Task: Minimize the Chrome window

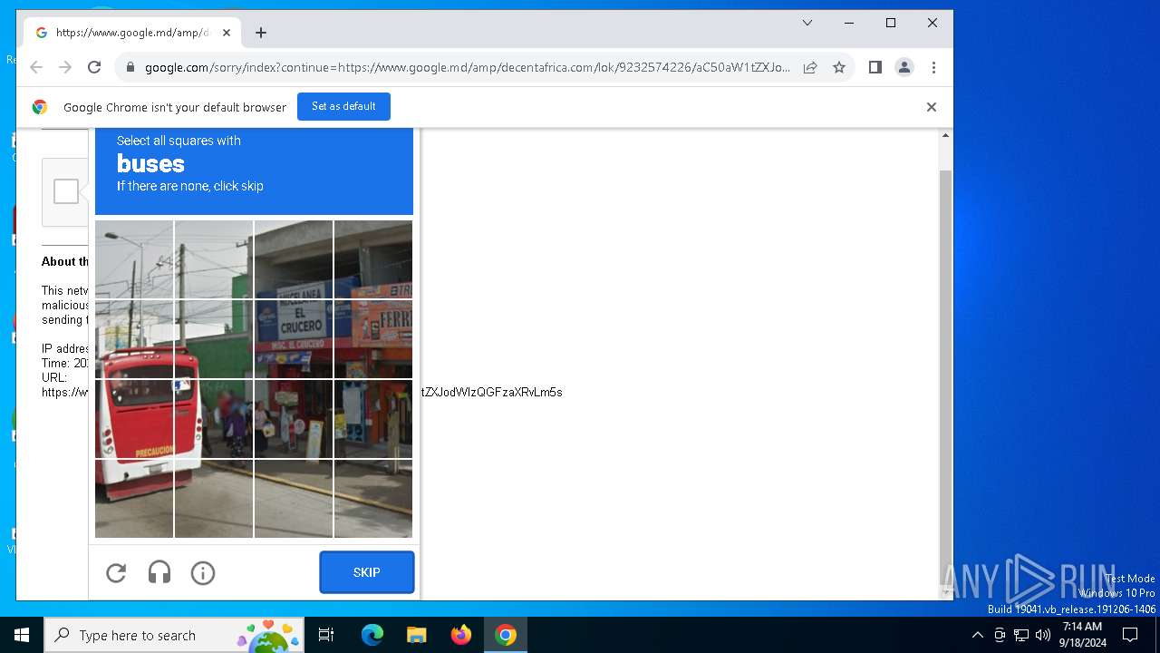Action: (x=849, y=23)
